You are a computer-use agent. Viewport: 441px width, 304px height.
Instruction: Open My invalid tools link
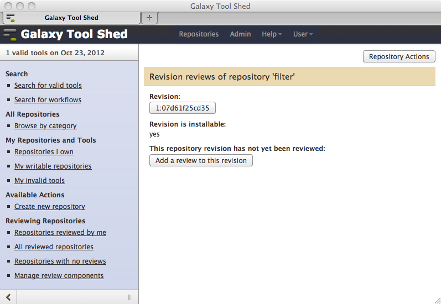[x=39, y=180]
